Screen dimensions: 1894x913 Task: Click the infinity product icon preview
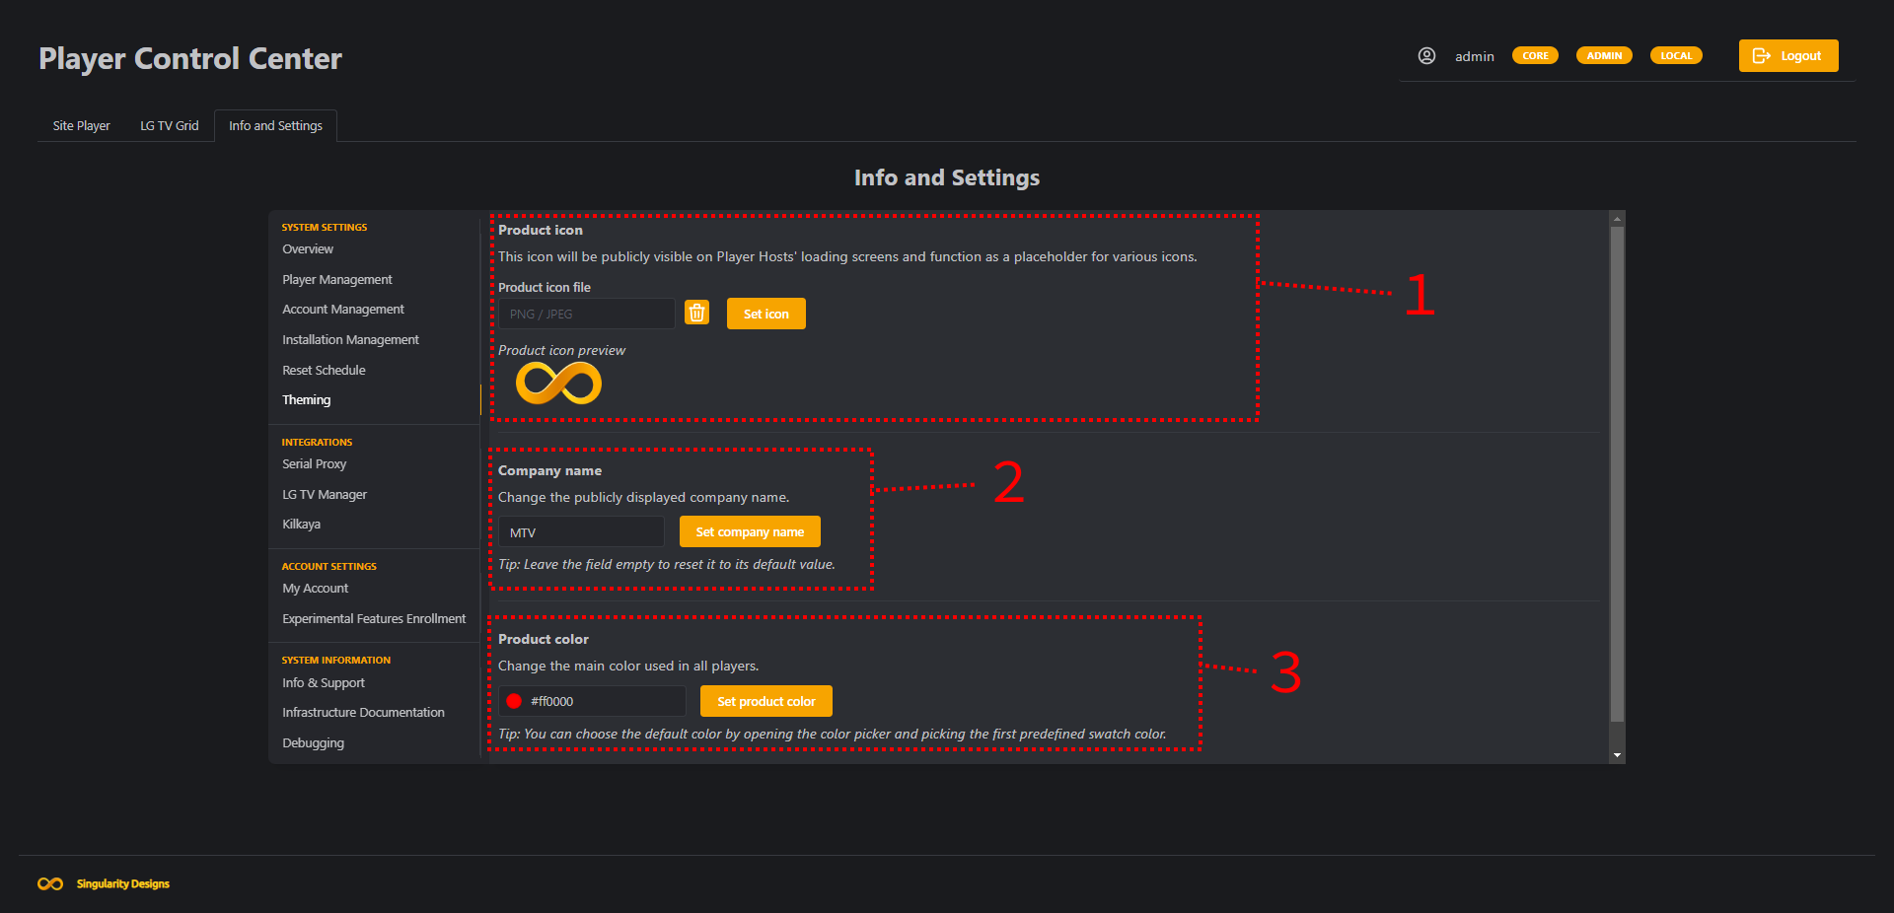pyautogui.click(x=558, y=383)
